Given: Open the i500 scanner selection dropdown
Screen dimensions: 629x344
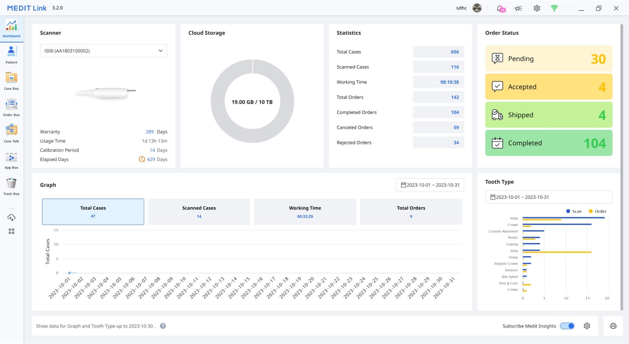Looking at the screenshot, I should coord(103,51).
